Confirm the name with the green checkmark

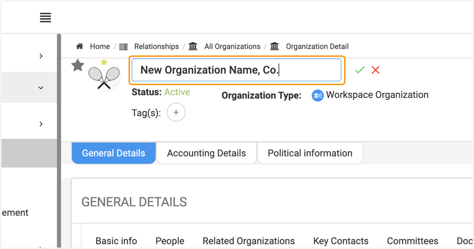pyautogui.click(x=360, y=70)
